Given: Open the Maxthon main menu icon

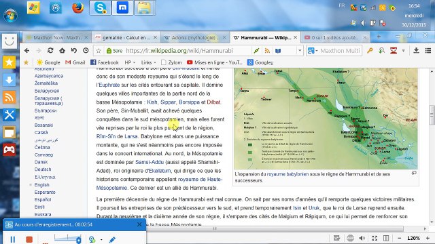Looking at the screenshot, I should pyautogui.click(x=428, y=51).
